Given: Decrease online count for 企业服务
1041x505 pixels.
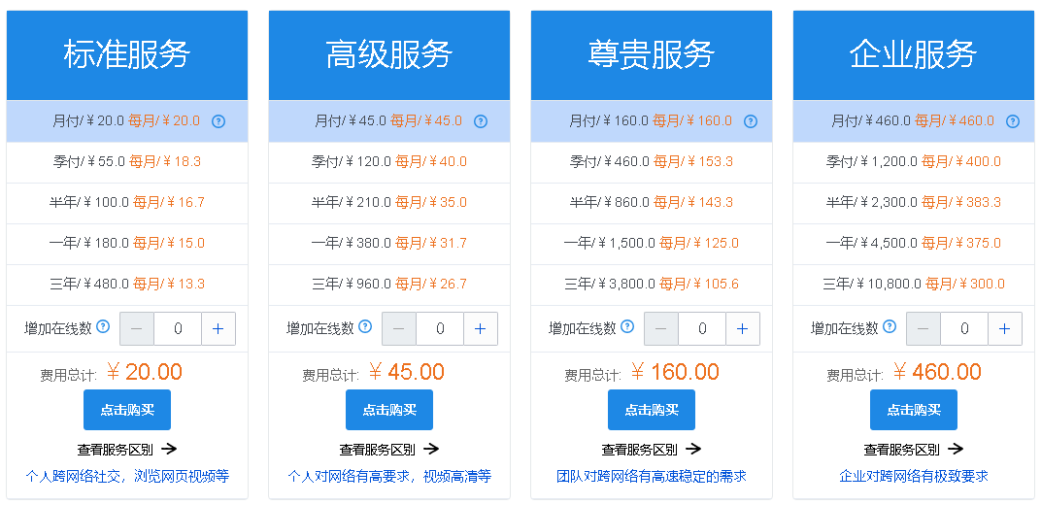Looking at the screenshot, I should (923, 329).
